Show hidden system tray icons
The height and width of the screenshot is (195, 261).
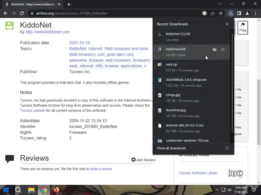click(217, 190)
